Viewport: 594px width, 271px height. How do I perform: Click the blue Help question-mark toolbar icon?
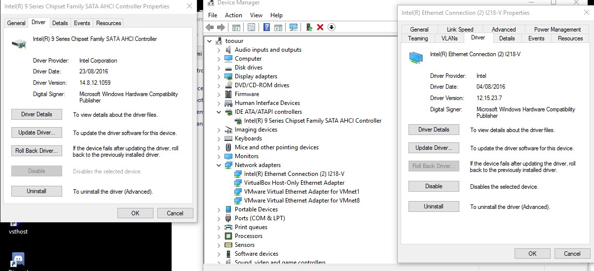point(267,27)
